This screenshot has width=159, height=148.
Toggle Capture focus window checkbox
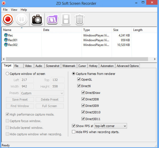coord(7,121)
